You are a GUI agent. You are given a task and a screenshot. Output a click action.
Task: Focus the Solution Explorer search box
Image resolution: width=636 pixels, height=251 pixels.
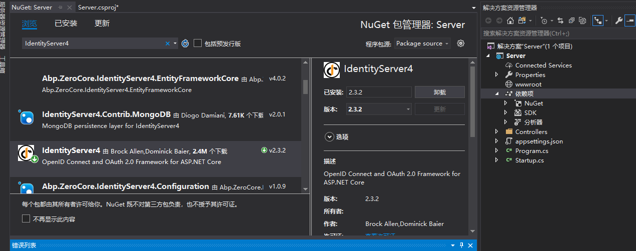(x=558, y=33)
